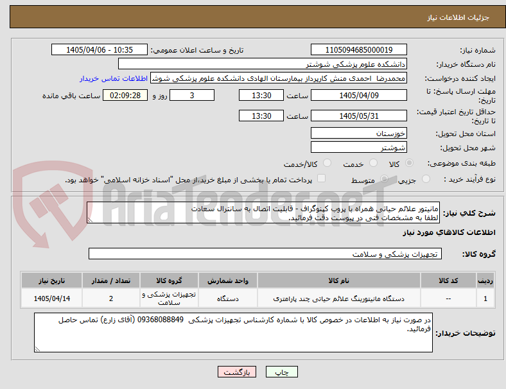Screen dimensions: 506x389
Task: Click the price validity date 1405/05/31
Action: pyautogui.click(x=358, y=116)
